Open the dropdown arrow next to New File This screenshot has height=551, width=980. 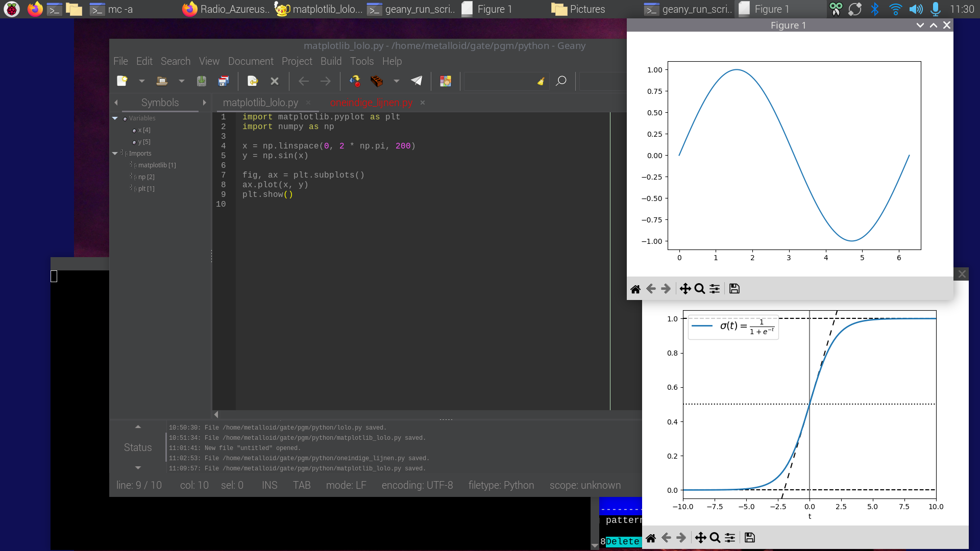[141, 81]
